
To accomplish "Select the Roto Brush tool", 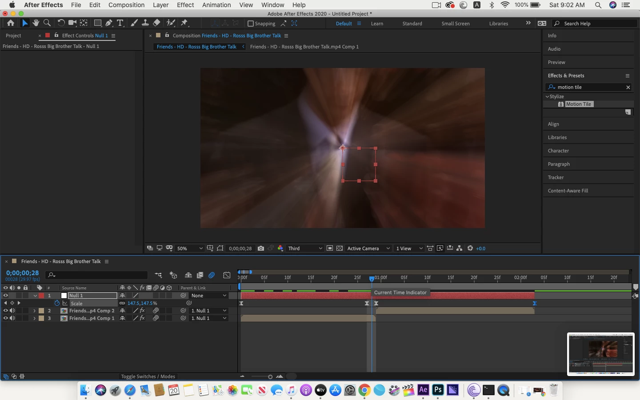I will click(x=171, y=23).
